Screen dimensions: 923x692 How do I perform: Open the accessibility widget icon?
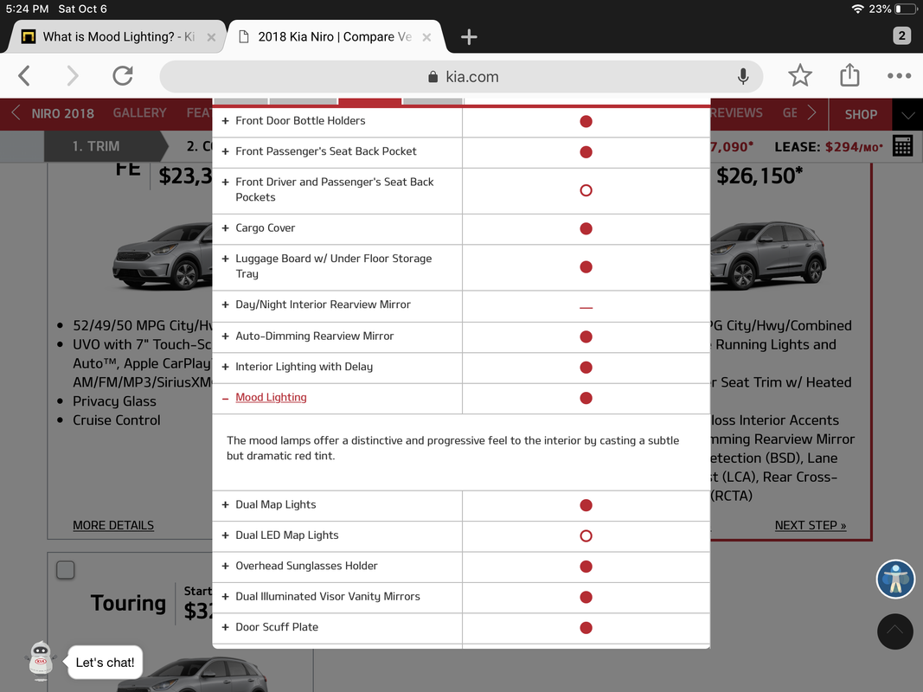[x=894, y=579]
